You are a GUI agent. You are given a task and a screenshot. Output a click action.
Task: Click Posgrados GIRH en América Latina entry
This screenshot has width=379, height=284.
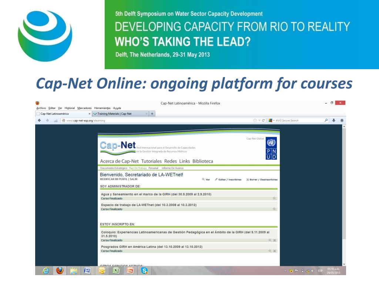point(152,247)
